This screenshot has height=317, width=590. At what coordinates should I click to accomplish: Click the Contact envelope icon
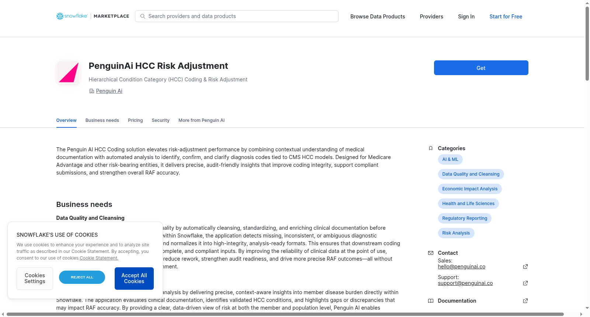click(431, 253)
